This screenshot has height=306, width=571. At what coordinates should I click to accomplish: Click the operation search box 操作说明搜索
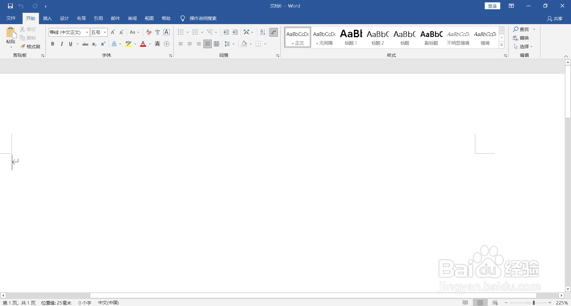(203, 18)
